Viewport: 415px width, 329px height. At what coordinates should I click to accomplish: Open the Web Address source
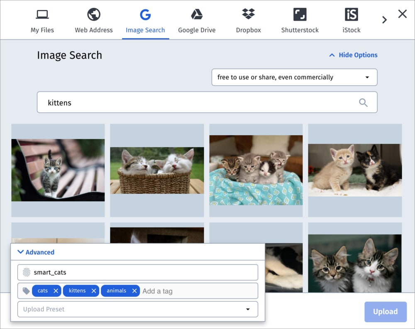[93, 19]
